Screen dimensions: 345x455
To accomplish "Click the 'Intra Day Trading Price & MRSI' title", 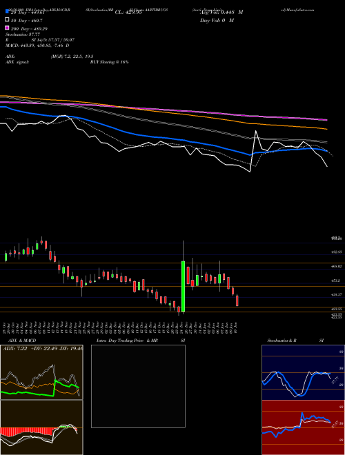I will [x=141, y=341].
